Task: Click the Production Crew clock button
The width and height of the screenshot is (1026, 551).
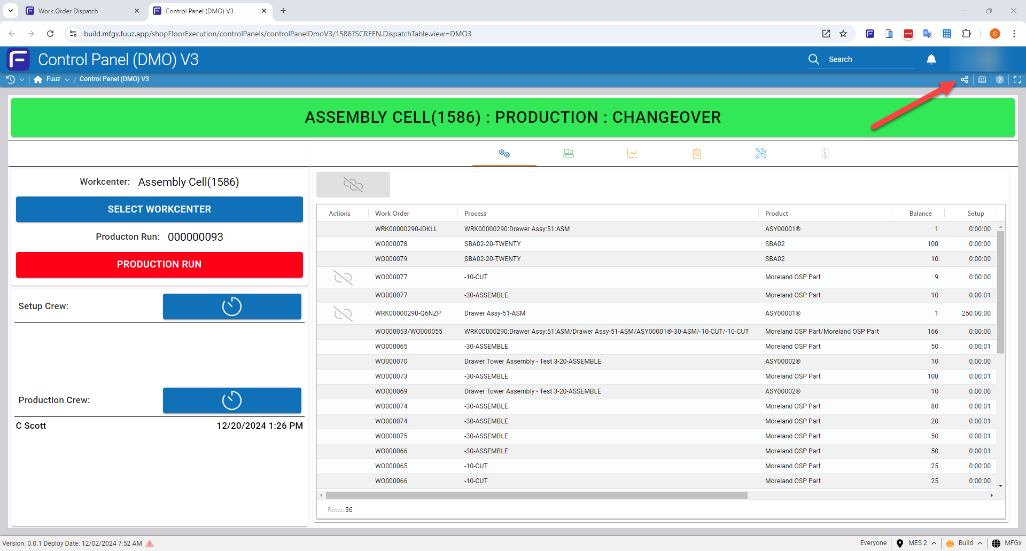Action: pos(232,400)
